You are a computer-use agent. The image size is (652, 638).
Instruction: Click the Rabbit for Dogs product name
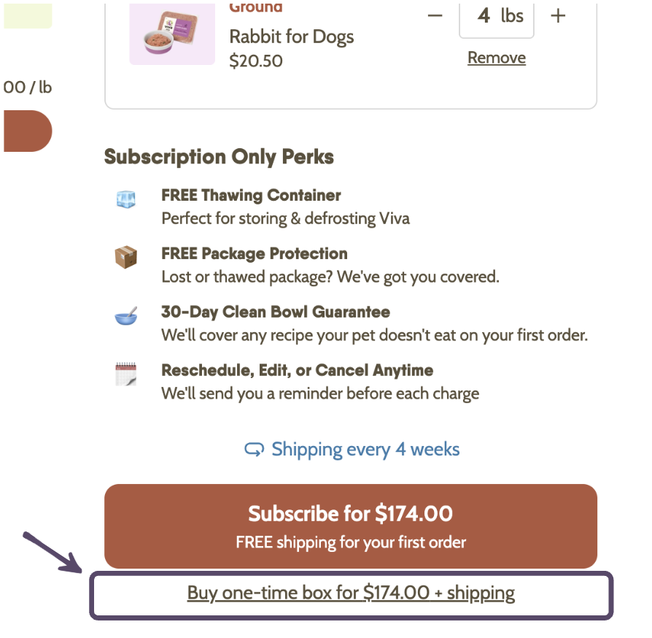tap(292, 36)
